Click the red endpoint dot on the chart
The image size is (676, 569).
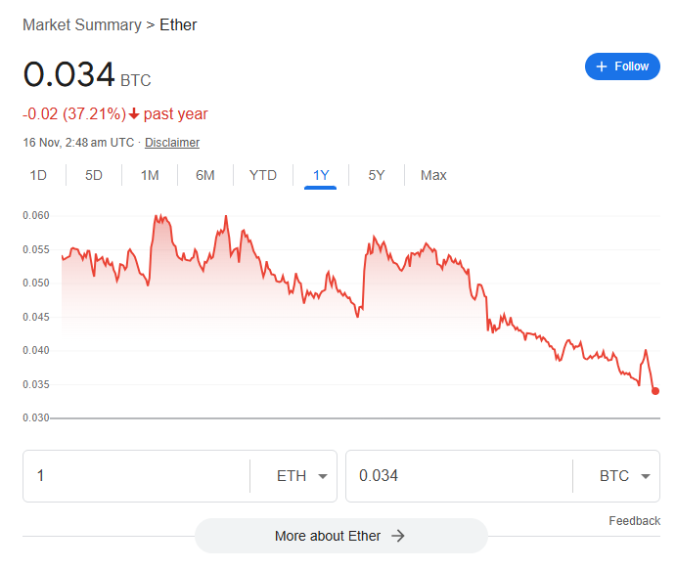tap(655, 391)
